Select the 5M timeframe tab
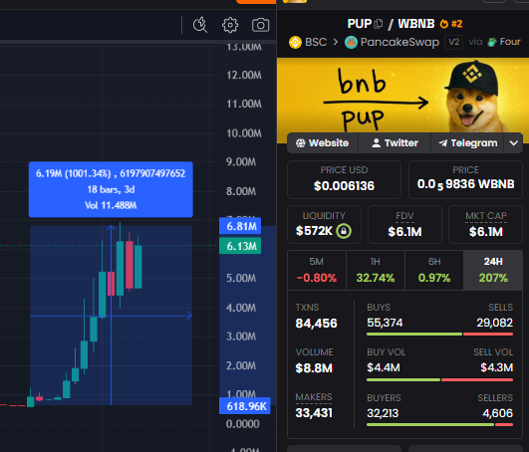The height and width of the screenshot is (452, 529). [x=317, y=270]
